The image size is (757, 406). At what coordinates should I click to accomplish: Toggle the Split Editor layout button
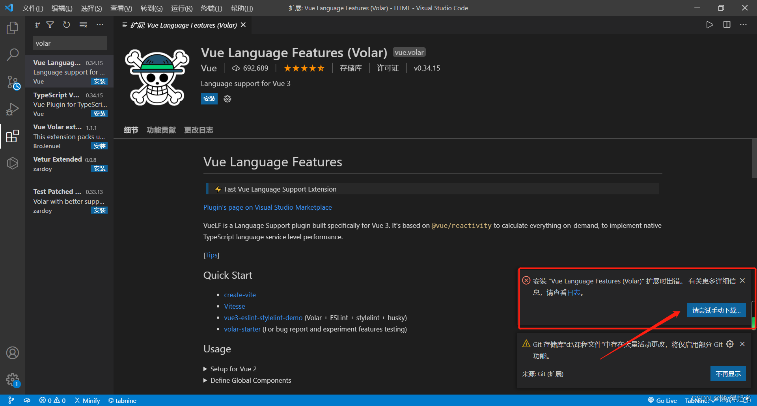727,24
